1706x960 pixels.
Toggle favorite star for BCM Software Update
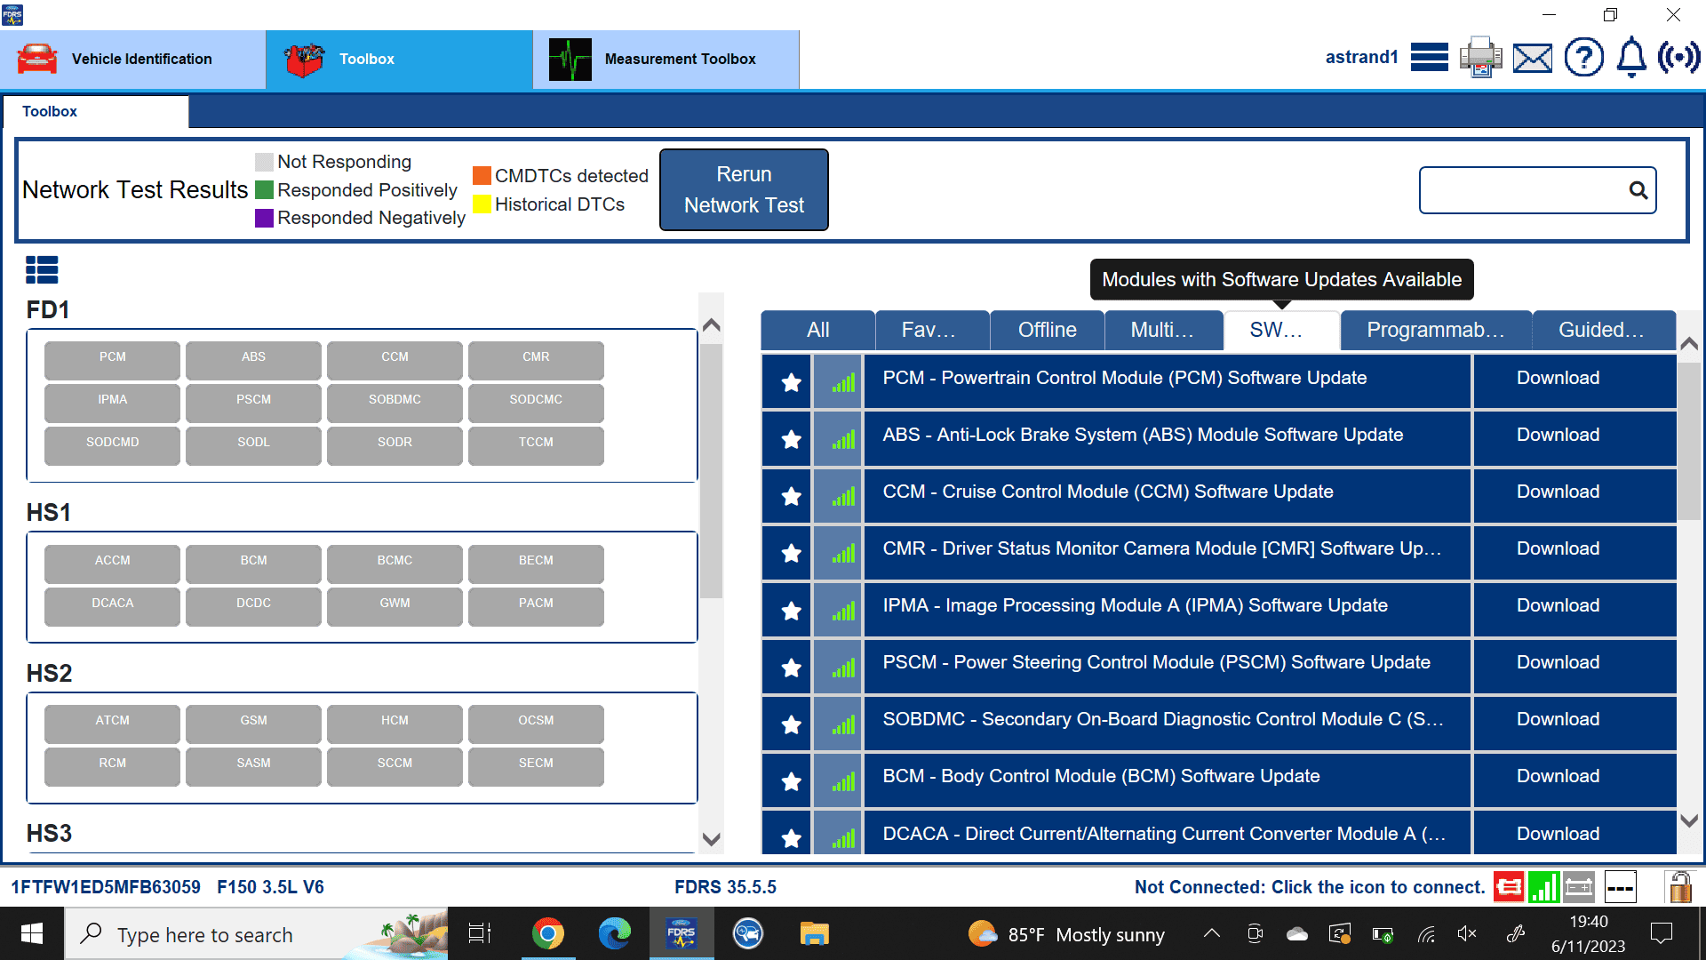click(x=791, y=781)
